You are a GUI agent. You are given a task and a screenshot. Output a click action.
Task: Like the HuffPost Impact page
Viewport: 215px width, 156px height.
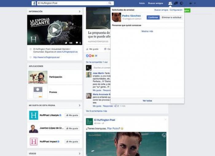pyautogui.click(x=72, y=142)
